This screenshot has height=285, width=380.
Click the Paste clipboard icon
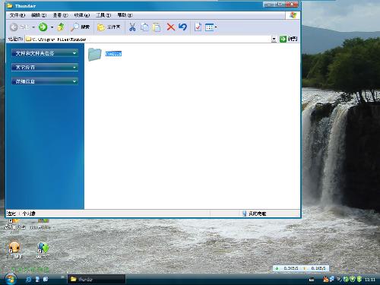[157, 27]
